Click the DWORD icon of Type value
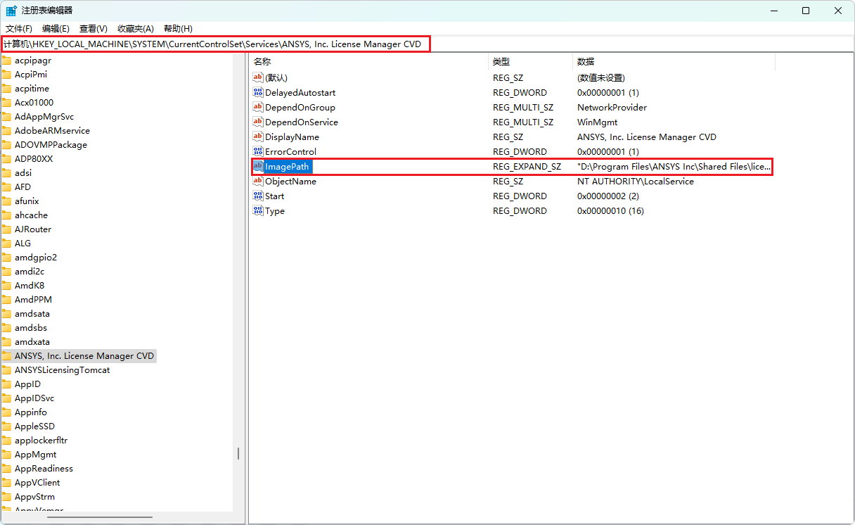 coord(258,210)
